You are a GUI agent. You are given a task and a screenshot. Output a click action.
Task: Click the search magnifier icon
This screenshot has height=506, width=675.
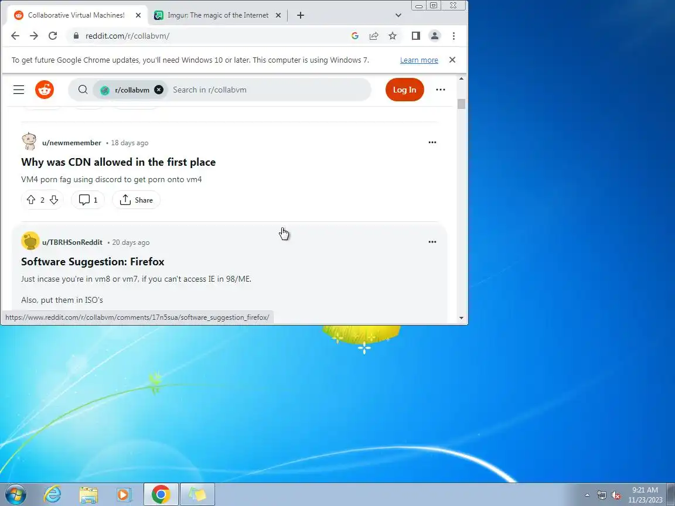[x=83, y=90]
